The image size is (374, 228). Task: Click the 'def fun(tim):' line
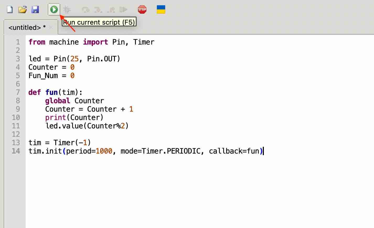pos(56,92)
